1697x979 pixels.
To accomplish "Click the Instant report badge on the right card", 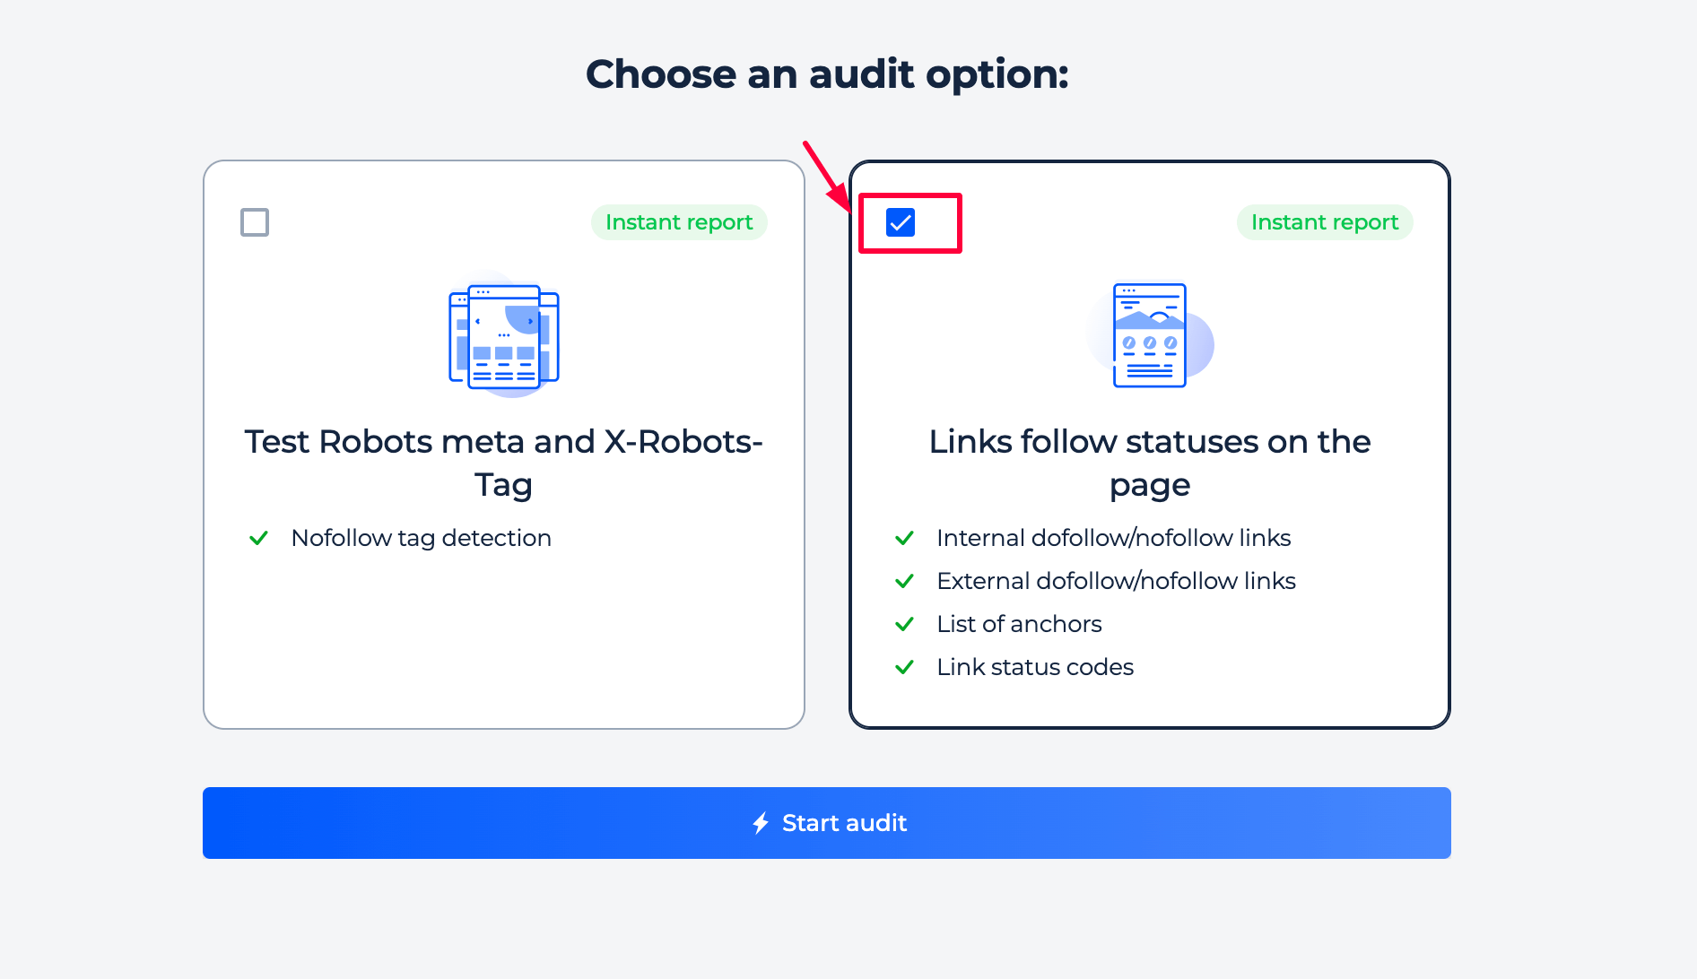I will [1325, 221].
